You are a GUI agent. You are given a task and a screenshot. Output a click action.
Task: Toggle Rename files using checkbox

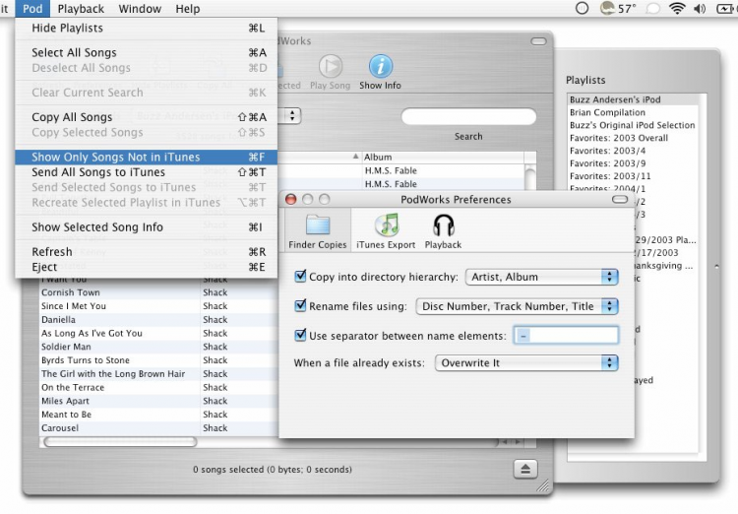pyautogui.click(x=300, y=306)
